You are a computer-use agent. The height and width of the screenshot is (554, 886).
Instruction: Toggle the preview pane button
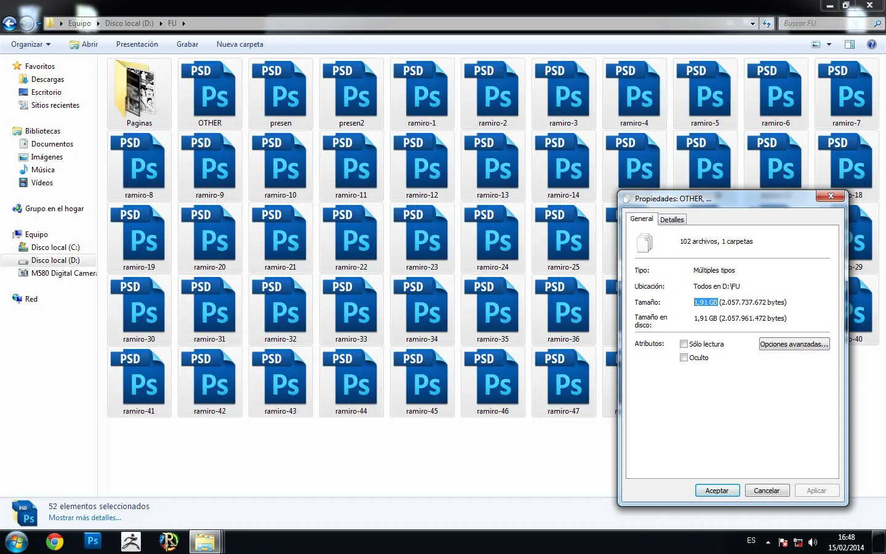[x=850, y=44]
